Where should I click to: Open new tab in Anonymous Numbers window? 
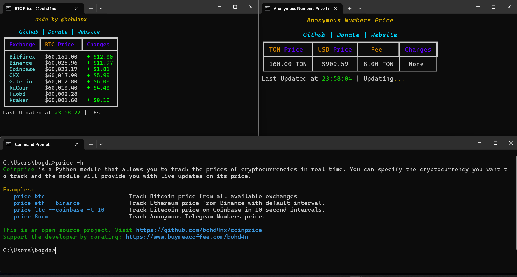(x=350, y=8)
